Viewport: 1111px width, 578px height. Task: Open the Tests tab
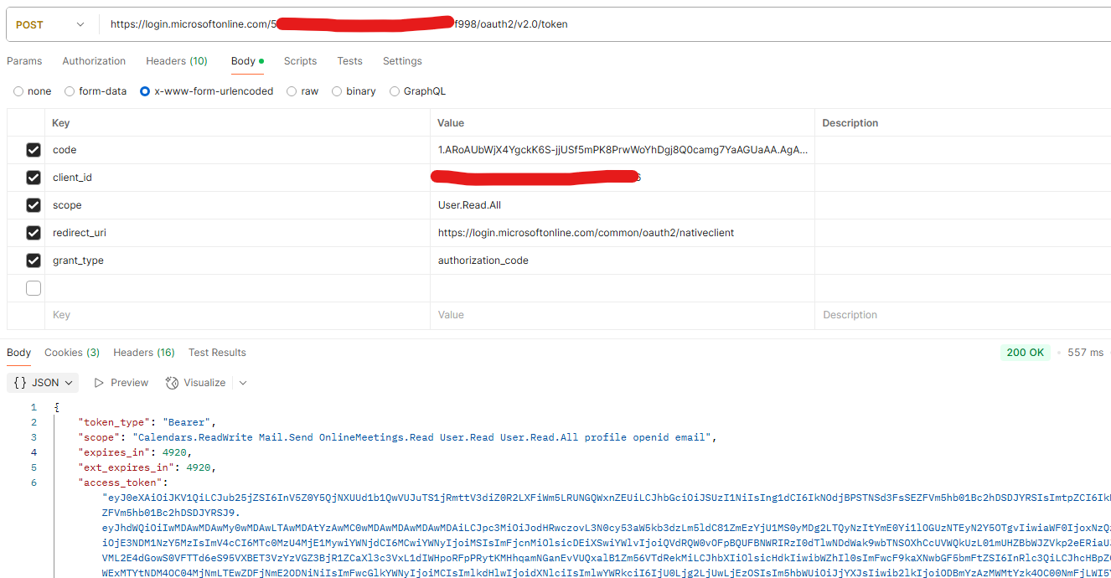click(x=349, y=61)
